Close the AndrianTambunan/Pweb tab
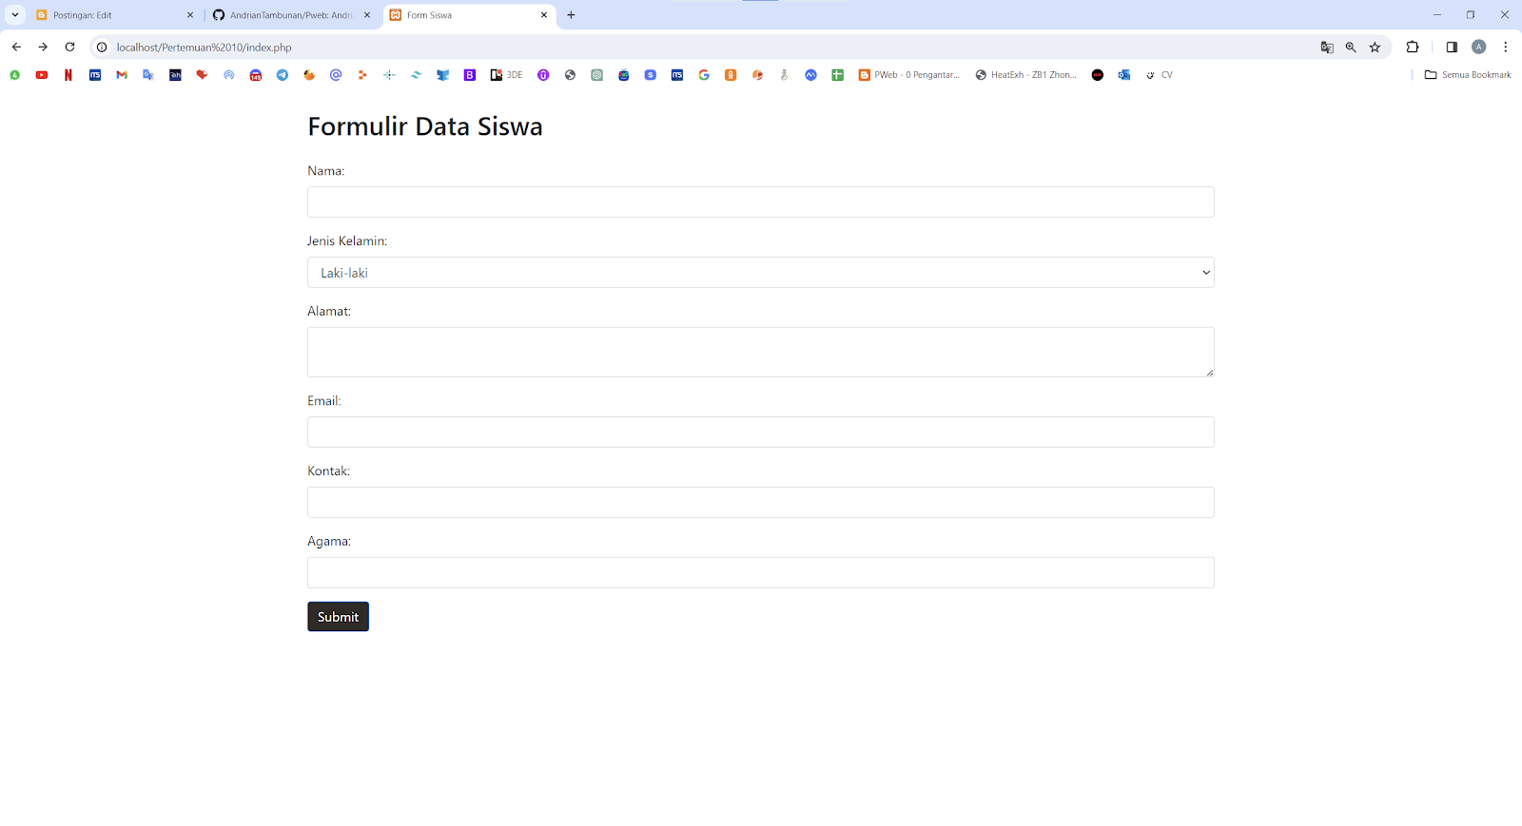Screen dimensions: 1522x826 tap(367, 15)
